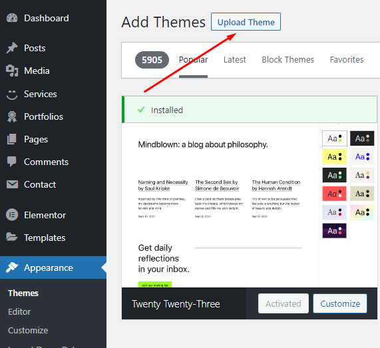Click the Templates folder icon
Screen dimensions: 380x348
pyautogui.click(x=12, y=237)
